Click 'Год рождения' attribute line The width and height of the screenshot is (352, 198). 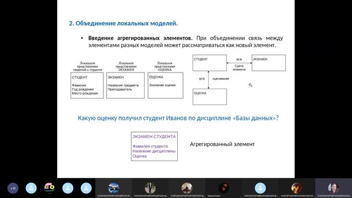(83, 89)
